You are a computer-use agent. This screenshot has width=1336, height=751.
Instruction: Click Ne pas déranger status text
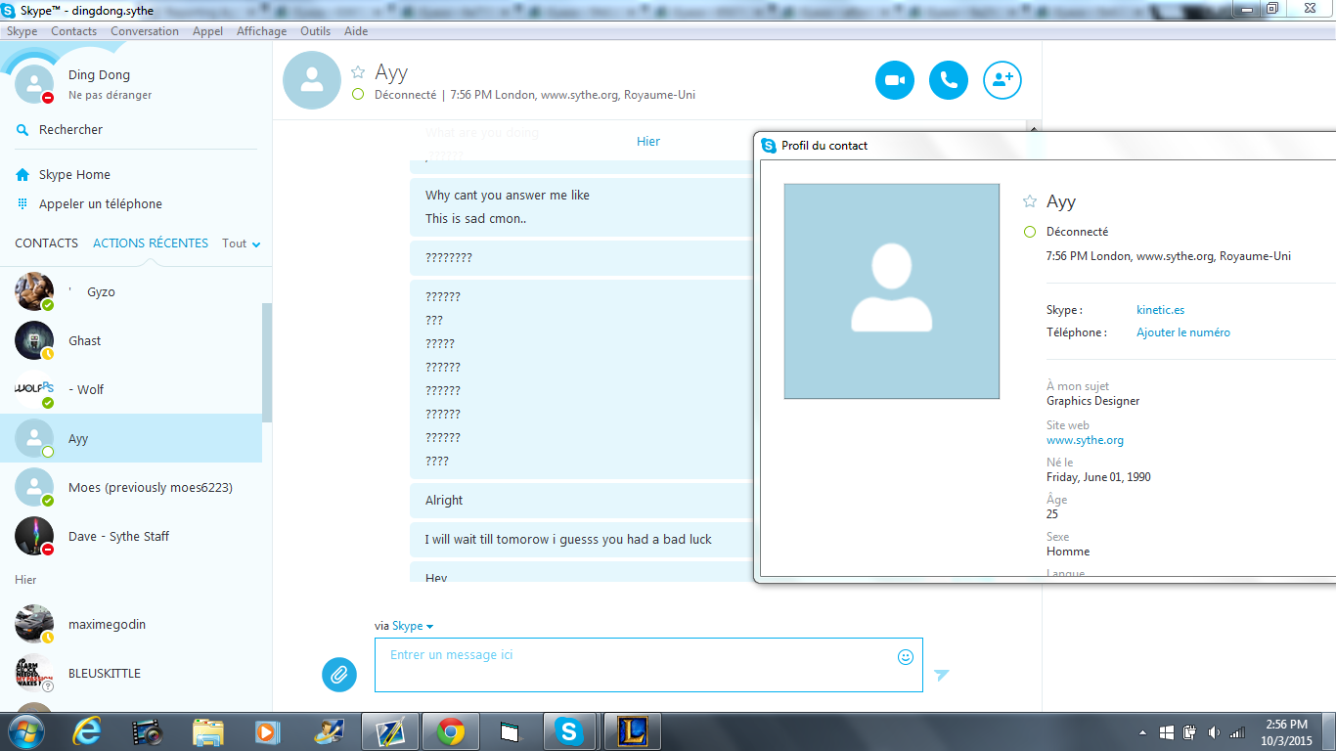tap(110, 95)
